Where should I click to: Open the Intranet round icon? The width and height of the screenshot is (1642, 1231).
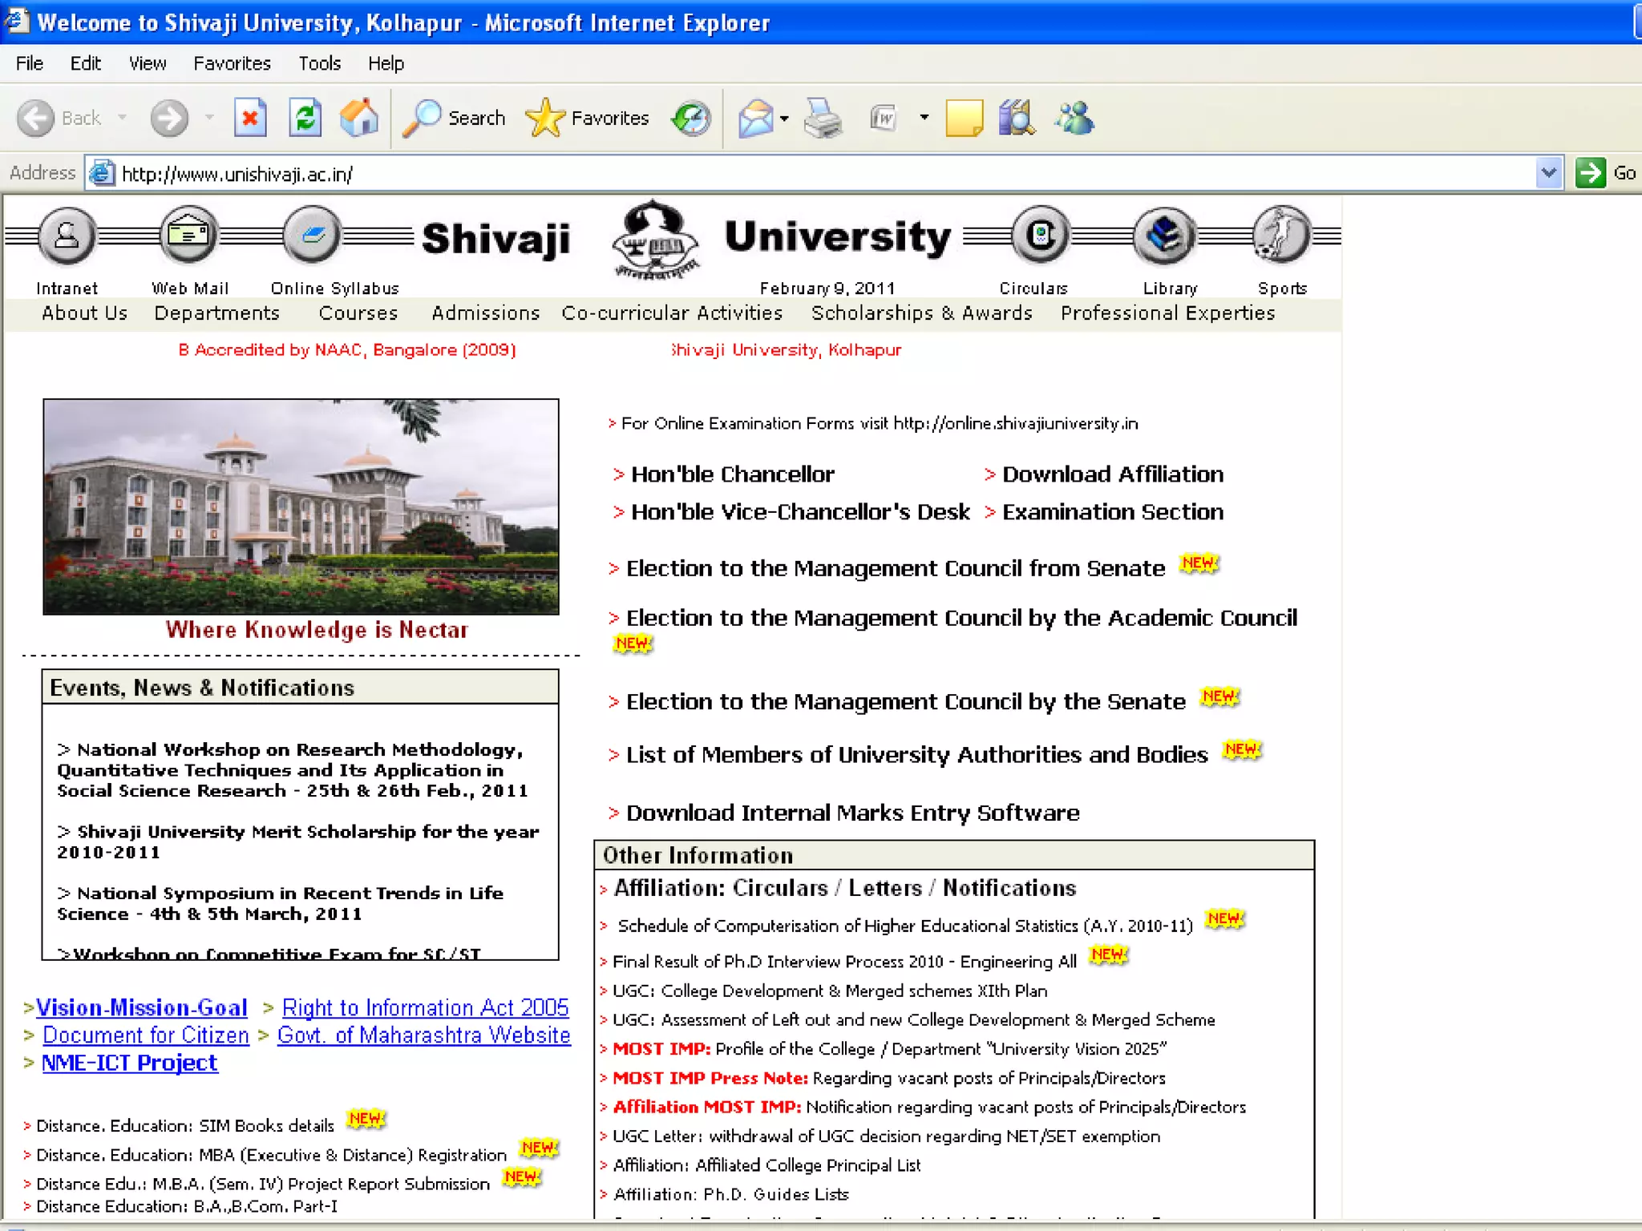(x=67, y=236)
